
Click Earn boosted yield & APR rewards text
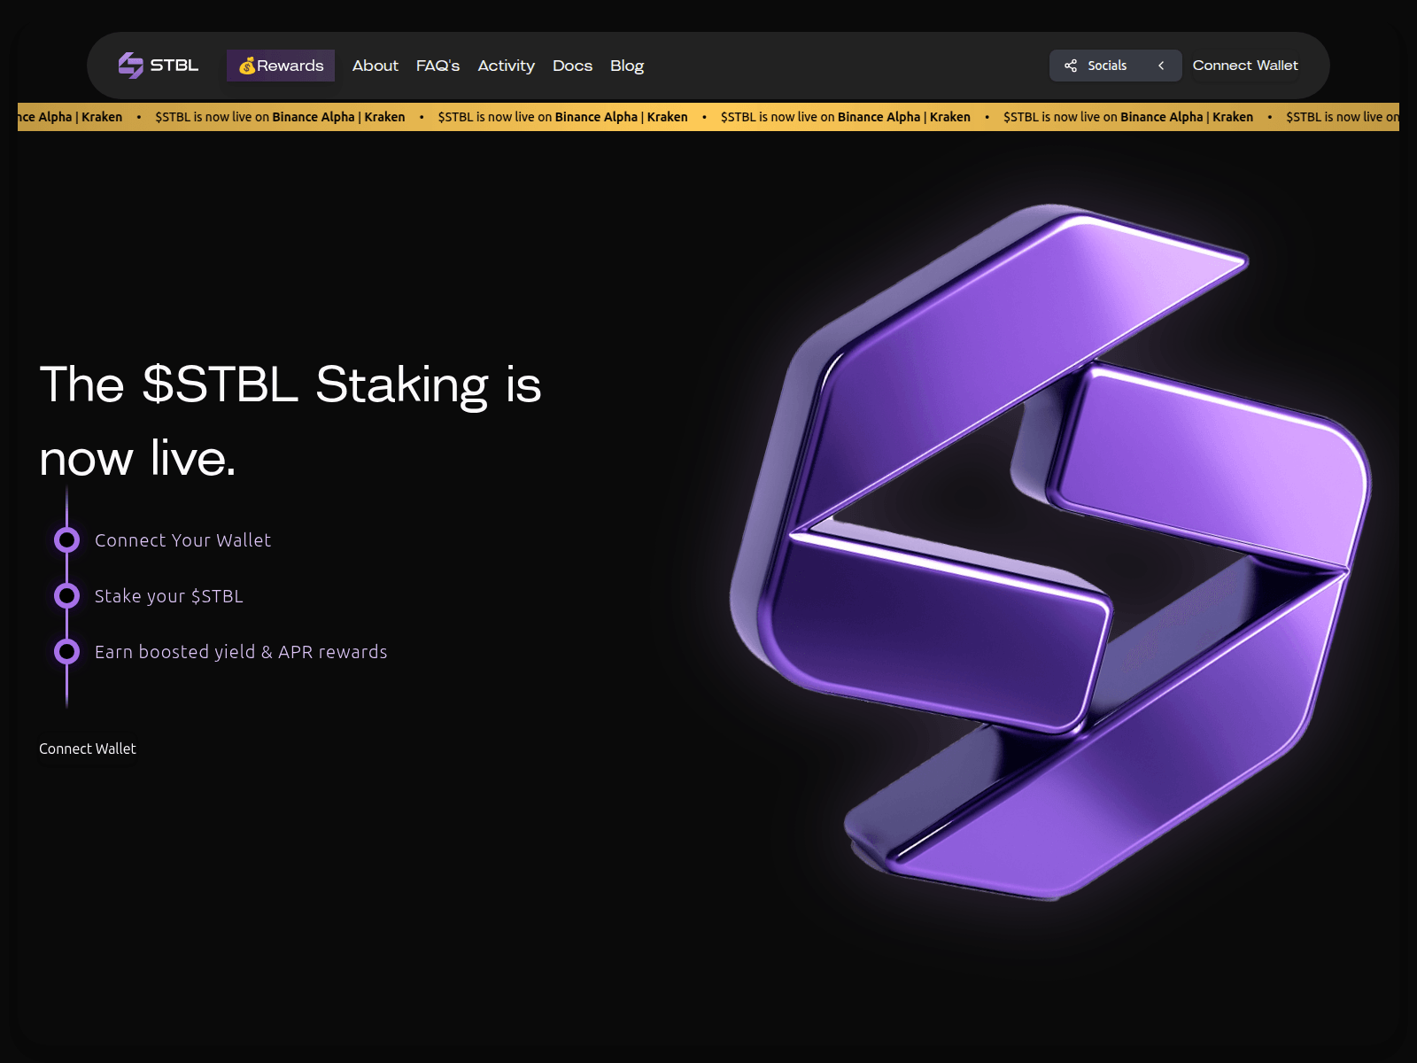pos(241,652)
